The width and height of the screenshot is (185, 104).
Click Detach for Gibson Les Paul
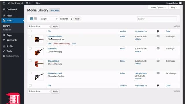pyautogui.click(x=138, y=79)
